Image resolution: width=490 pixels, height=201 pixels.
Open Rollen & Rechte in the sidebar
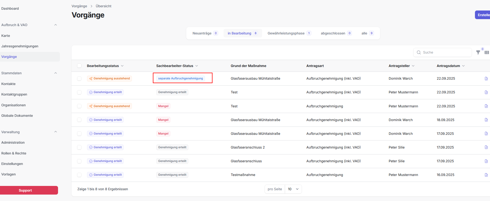click(x=14, y=153)
